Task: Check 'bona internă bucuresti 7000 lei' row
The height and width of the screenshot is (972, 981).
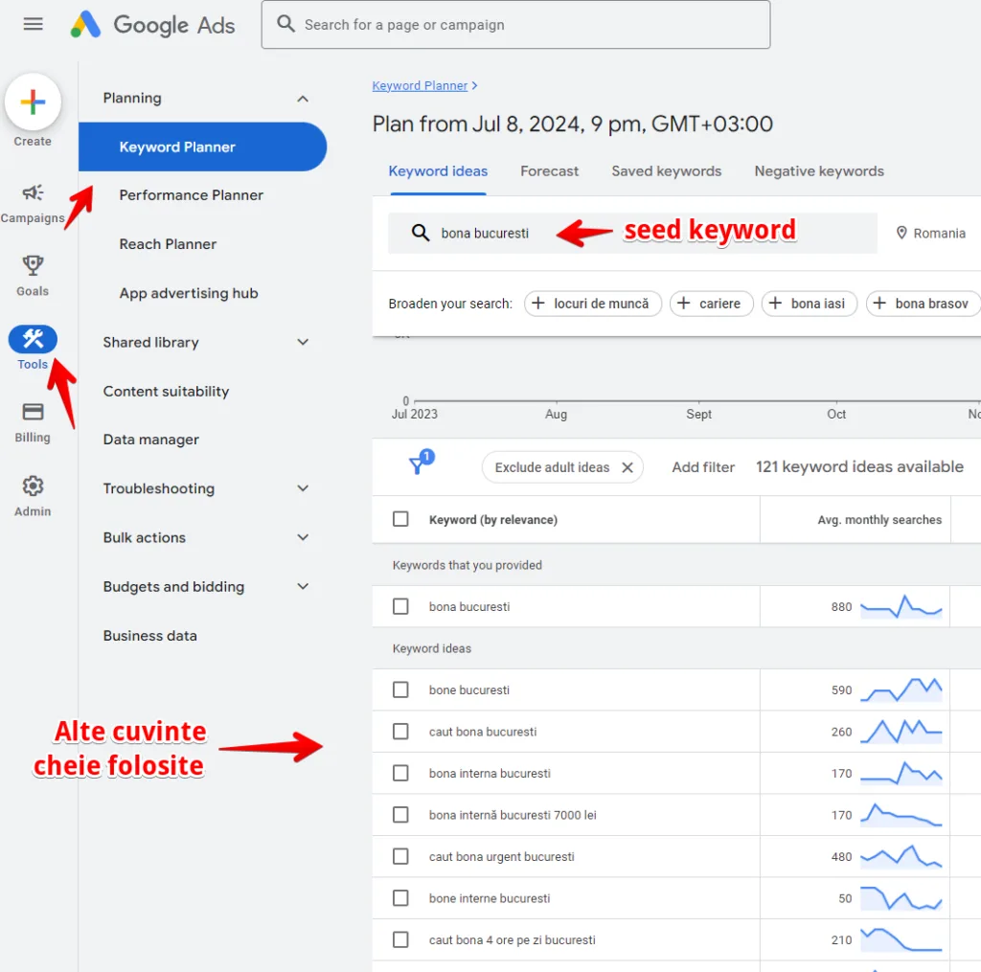Action: pos(400,815)
